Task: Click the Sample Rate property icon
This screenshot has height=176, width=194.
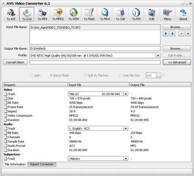Action: pyautogui.click(x=5, y=142)
